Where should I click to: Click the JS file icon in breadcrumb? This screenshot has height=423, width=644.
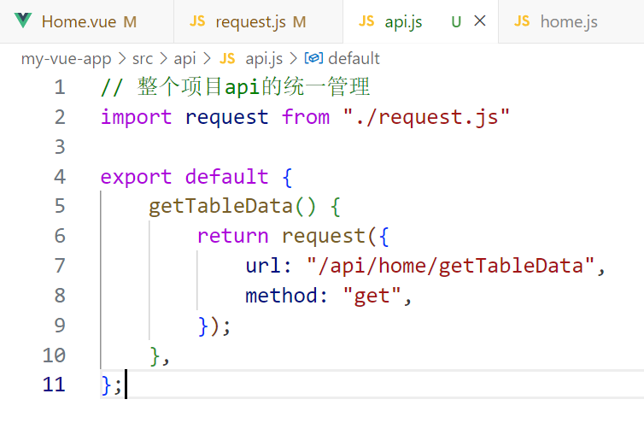click(227, 58)
